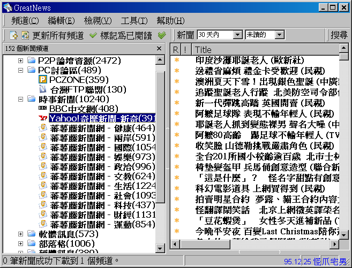This screenshot has width=352, height=268.
Task: Open the 幫助(H) menu
Action: [170, 21]
